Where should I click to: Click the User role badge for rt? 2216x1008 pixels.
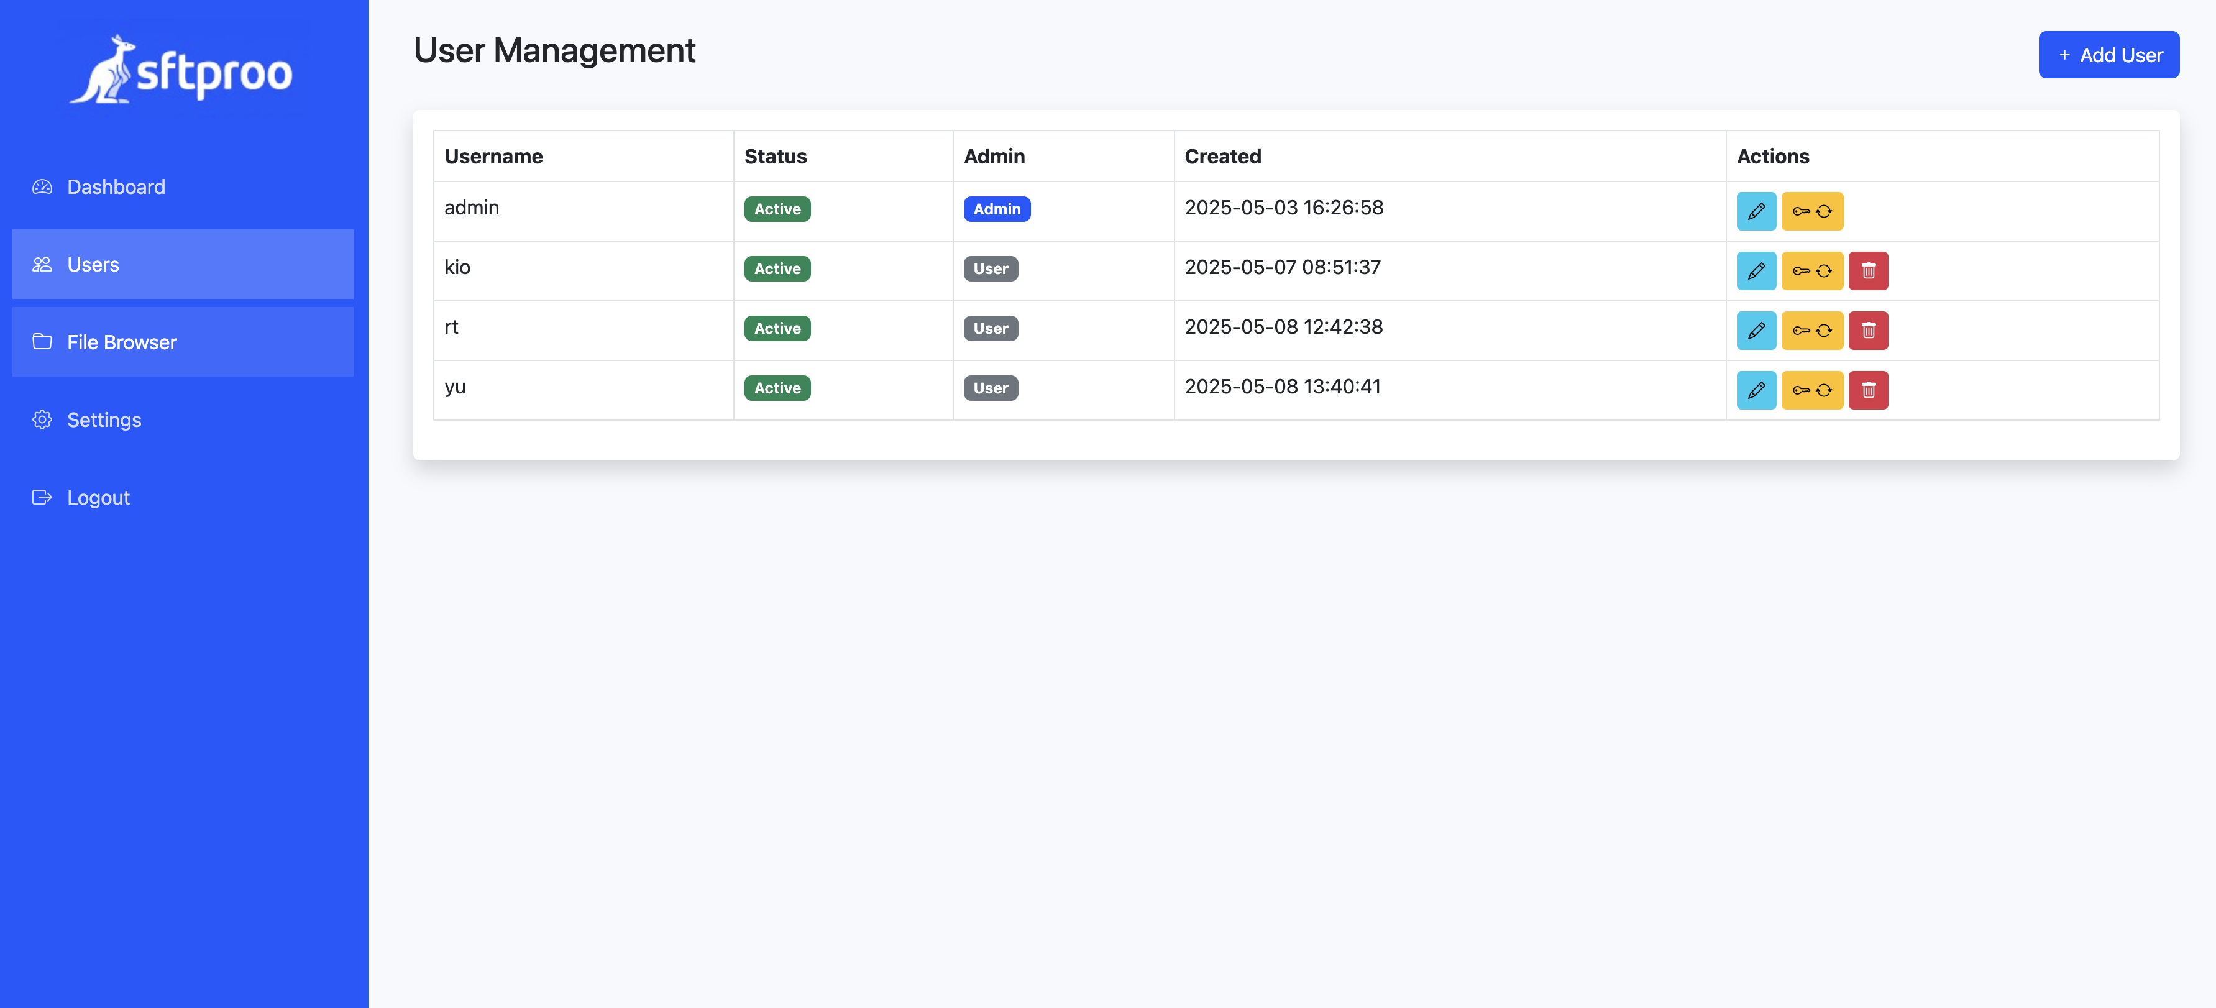[x=990, y=328]
